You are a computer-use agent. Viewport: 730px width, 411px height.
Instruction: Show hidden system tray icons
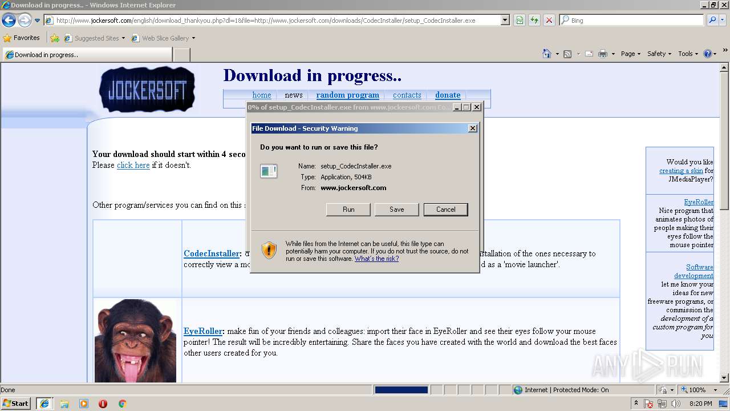click(x=636, y=403)
